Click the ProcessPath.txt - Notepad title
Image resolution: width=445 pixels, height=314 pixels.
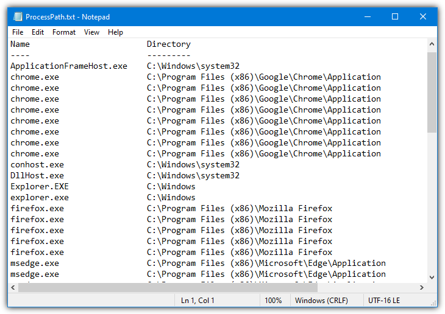68,17
